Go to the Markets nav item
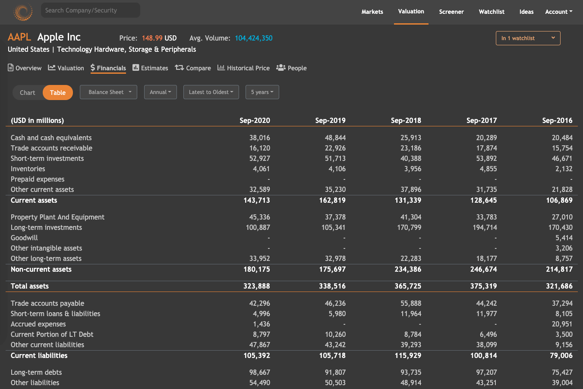 [372, 12]
